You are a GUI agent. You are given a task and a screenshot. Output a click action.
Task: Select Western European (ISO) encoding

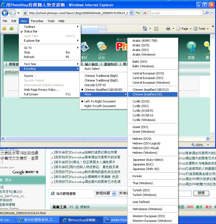[x=153, y=216]
